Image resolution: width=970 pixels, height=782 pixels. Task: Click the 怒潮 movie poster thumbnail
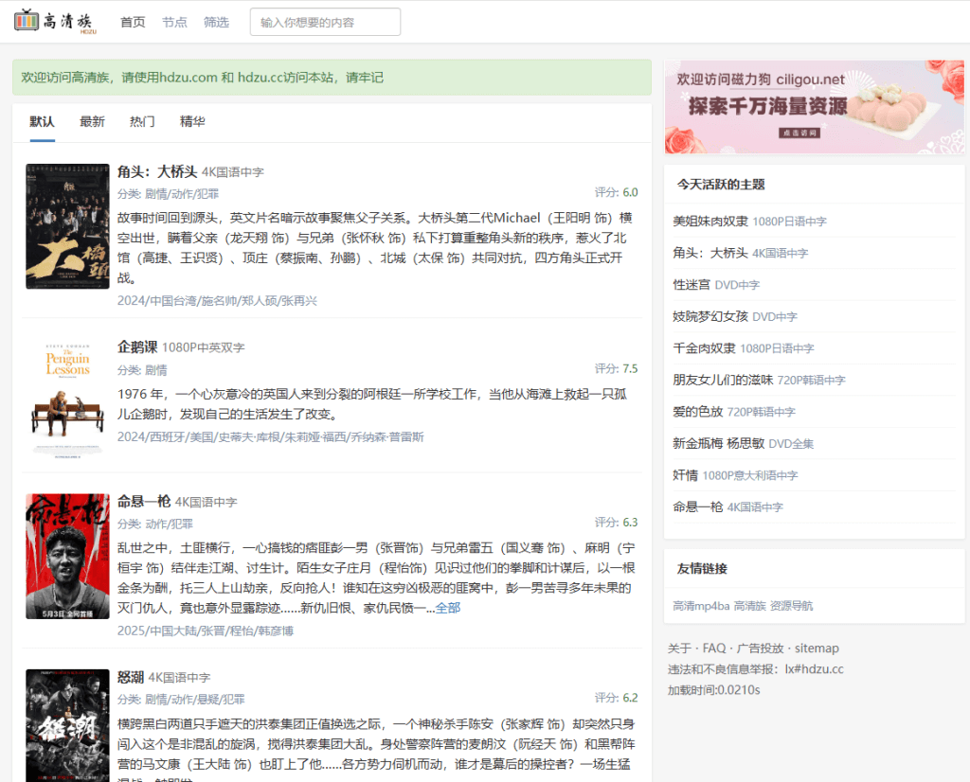tap(67, 724)
